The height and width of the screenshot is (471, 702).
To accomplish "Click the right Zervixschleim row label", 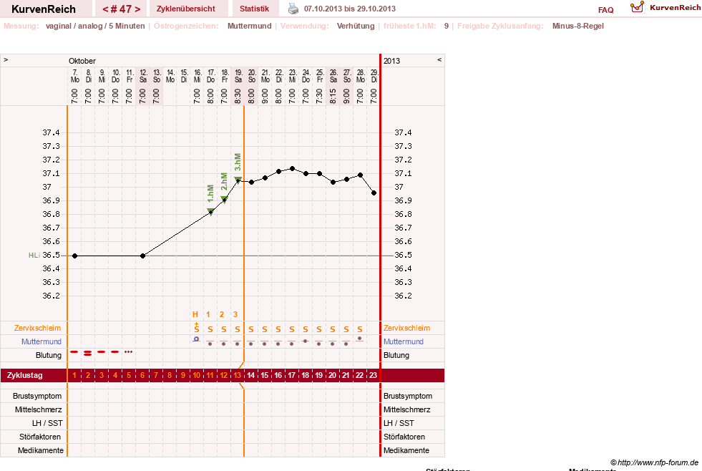I will (x=407, y=328).
